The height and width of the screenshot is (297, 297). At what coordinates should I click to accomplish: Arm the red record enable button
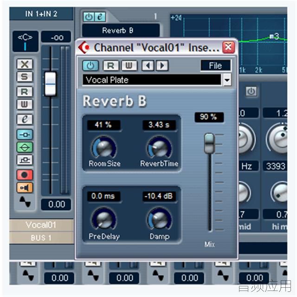coord(25,174)
